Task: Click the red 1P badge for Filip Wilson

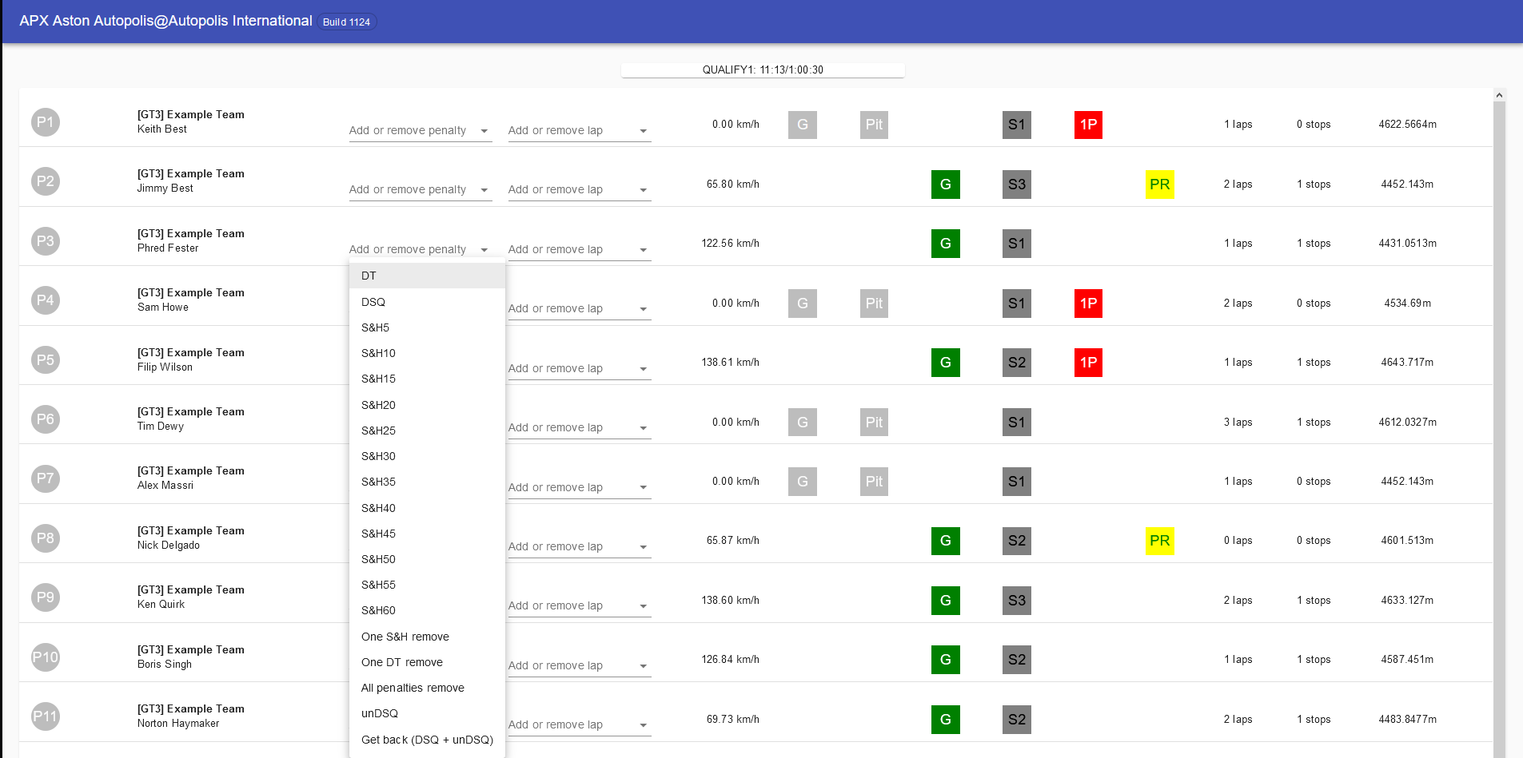Action: [1088, 363]
